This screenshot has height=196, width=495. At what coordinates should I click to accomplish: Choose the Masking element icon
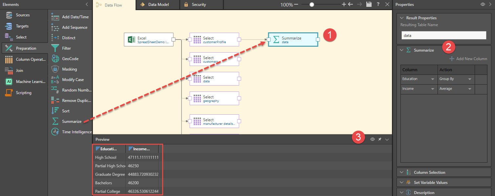click(x=55, y=69)
